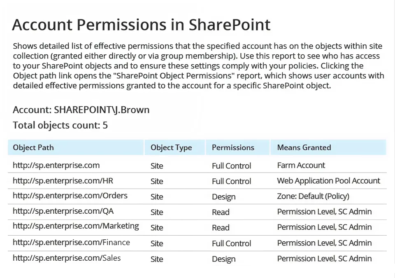This screenshot has height=278, width=395.
Task: Click the Account Permissions in SharePoint title
Action: 141,25
